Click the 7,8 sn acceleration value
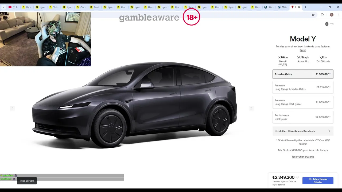The width and height of the screenshot is (342, 192). click(323, 57)
